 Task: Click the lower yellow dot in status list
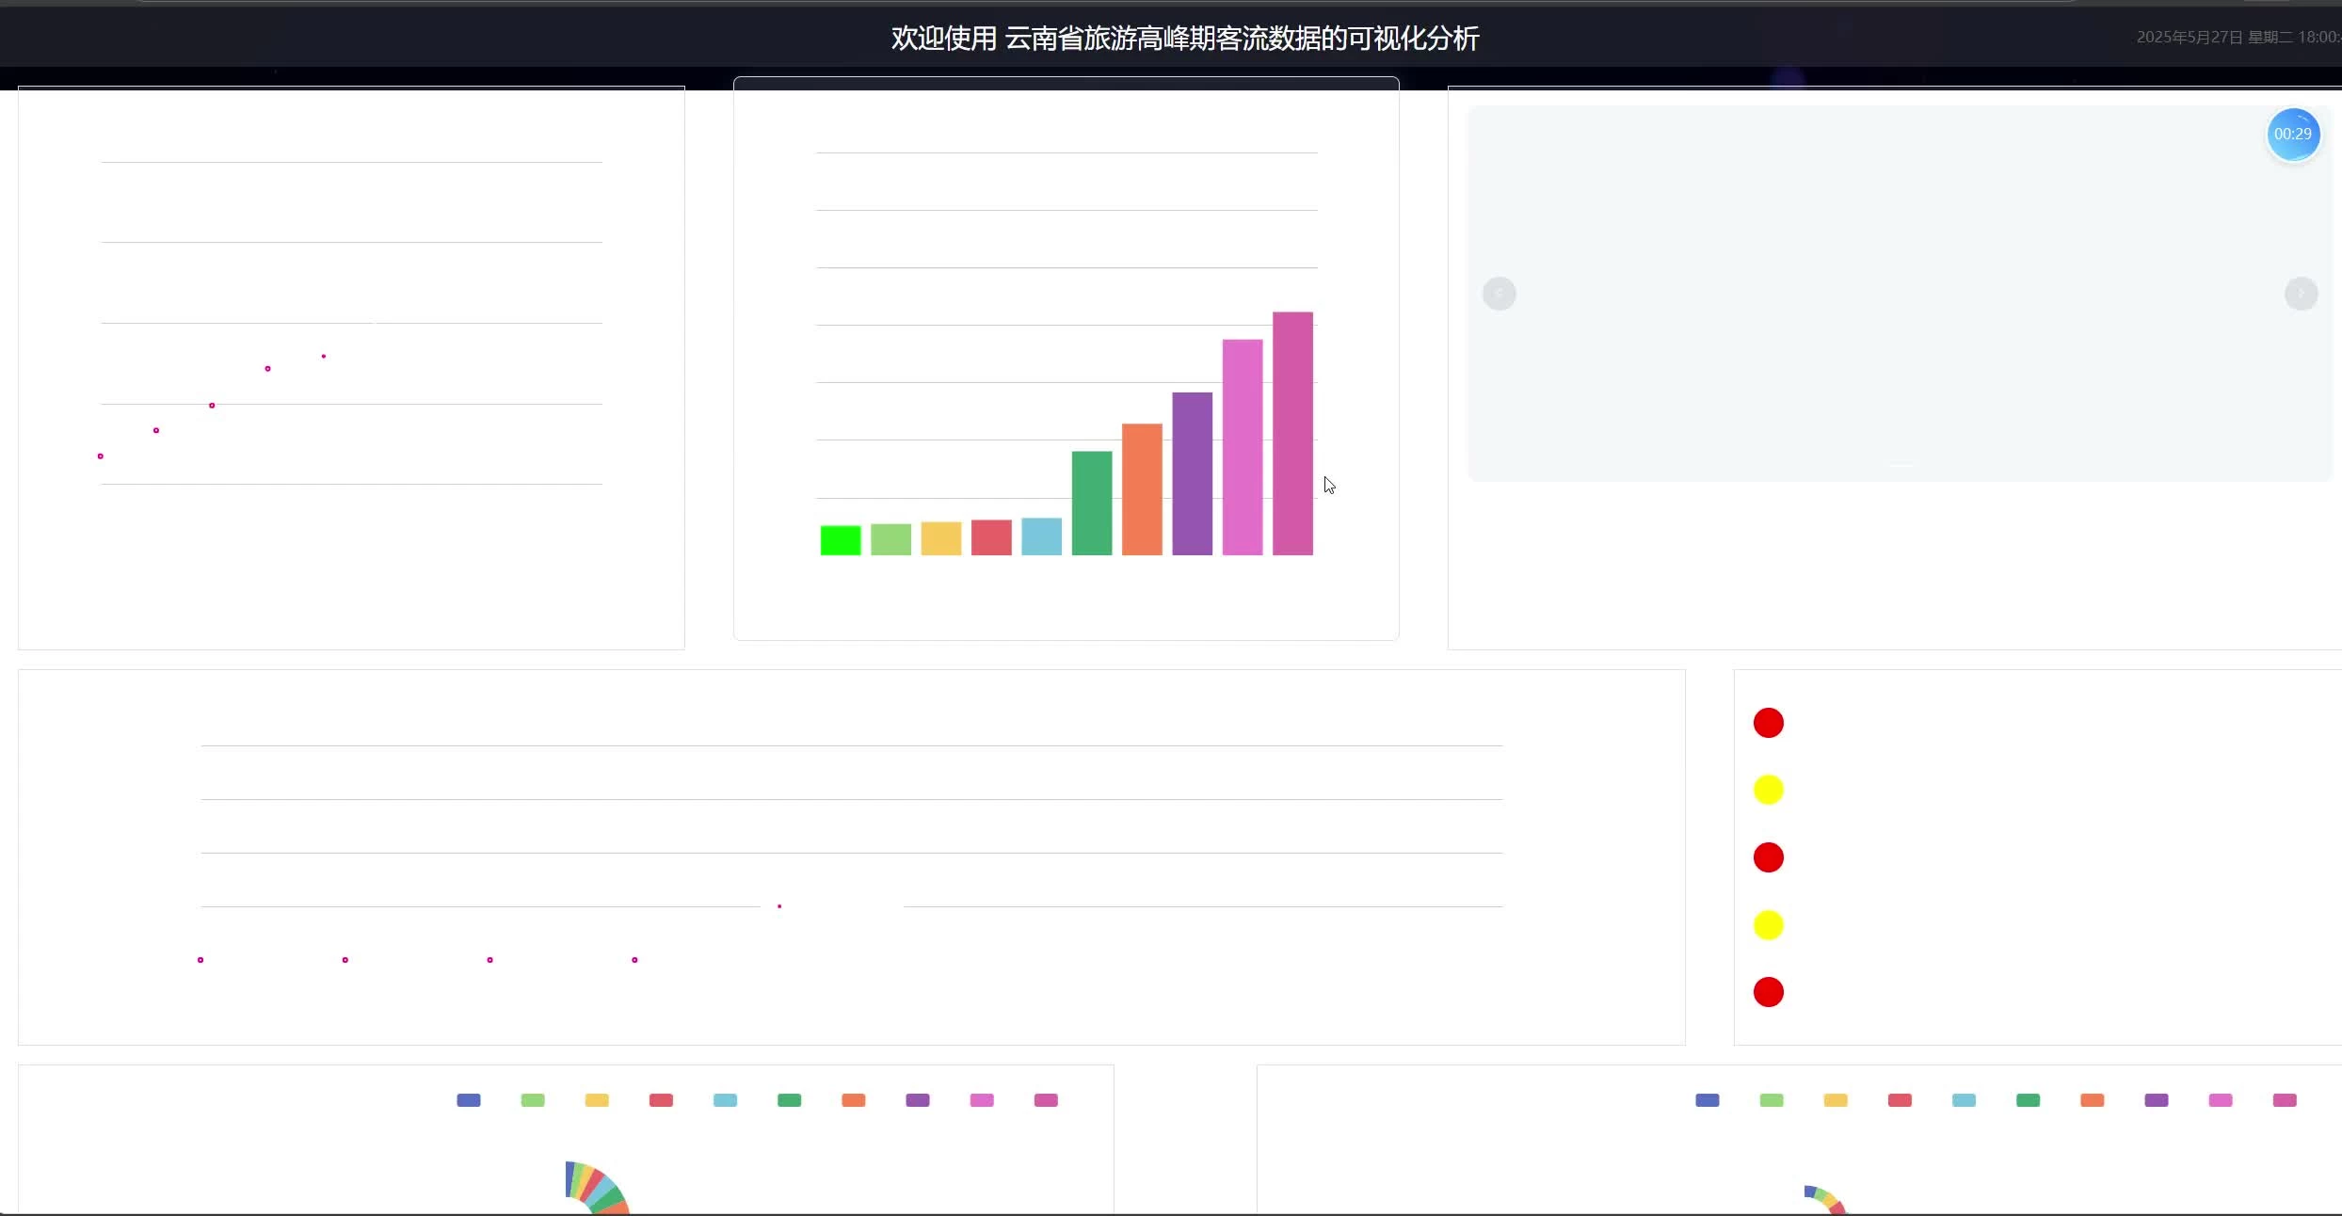1768,925
